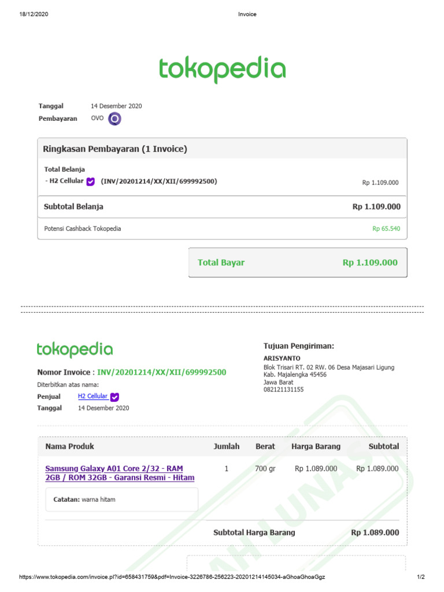
Task: Click the recipient name ARISYANTO
Action: [x=280, y=358]
